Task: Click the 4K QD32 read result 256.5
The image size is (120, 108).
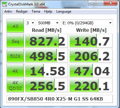Action: tap(47, 85)
